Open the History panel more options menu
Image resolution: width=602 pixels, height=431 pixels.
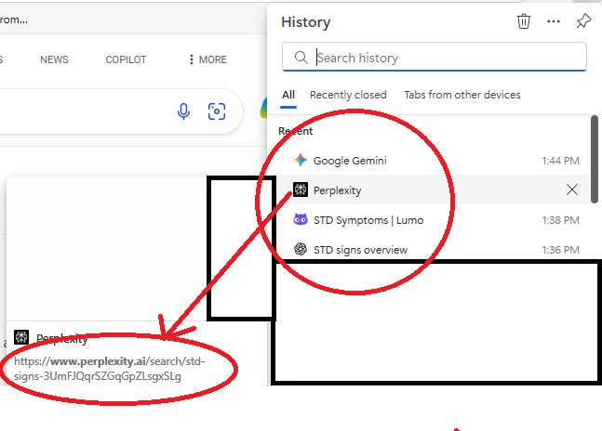point(554,21)
